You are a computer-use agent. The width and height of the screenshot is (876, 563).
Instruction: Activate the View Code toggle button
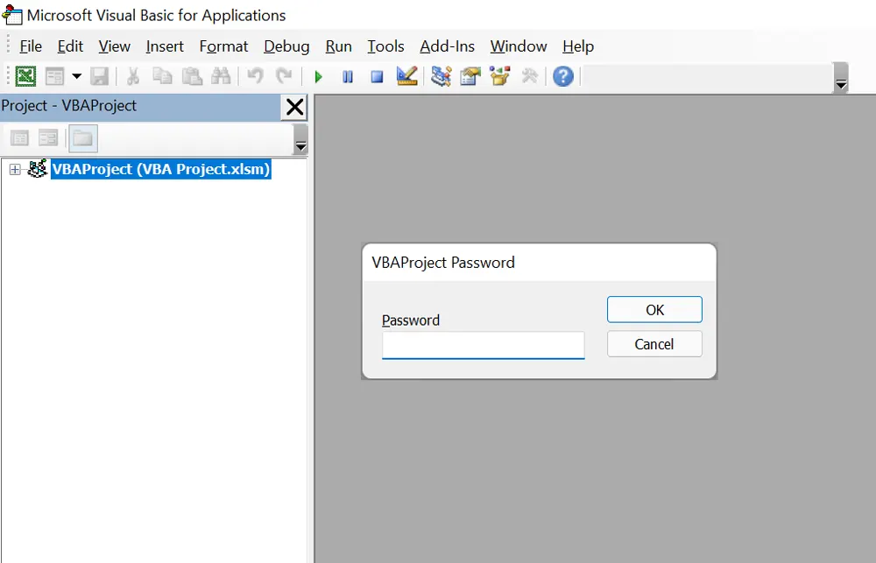19,137
